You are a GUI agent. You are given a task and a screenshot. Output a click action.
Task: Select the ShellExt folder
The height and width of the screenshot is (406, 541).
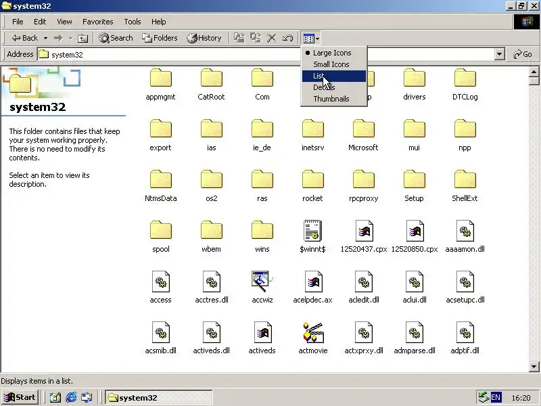click(465, 186)
